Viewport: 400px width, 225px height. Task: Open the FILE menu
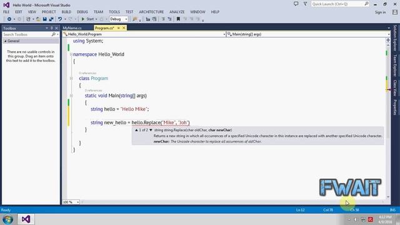tap(6, 12)
